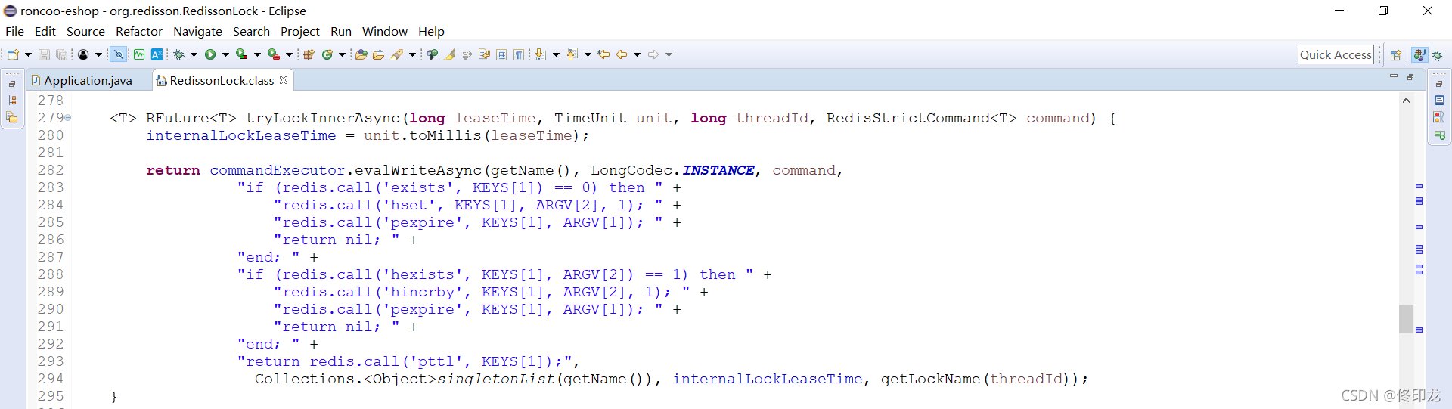The image size is (1452, 409).
Task: Switch to the Java EE perspective
Action: (1419, 55)
